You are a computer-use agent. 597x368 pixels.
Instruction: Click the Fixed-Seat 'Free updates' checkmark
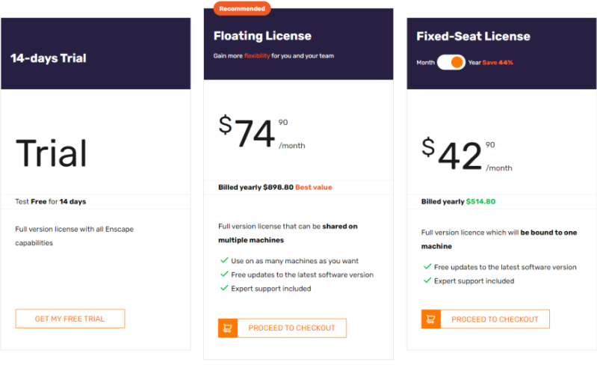[x=427, y=267]
